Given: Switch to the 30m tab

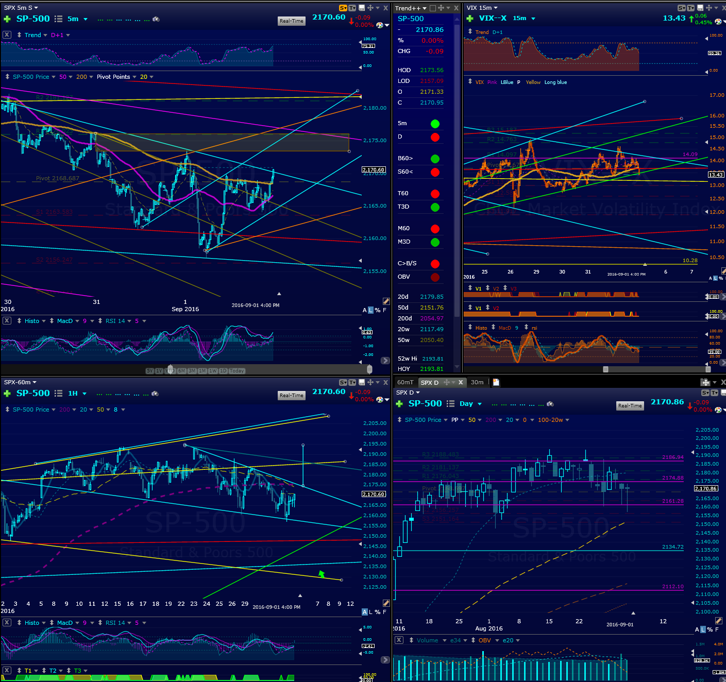Looking at the screenshot, I should click(x=477, y=382).
